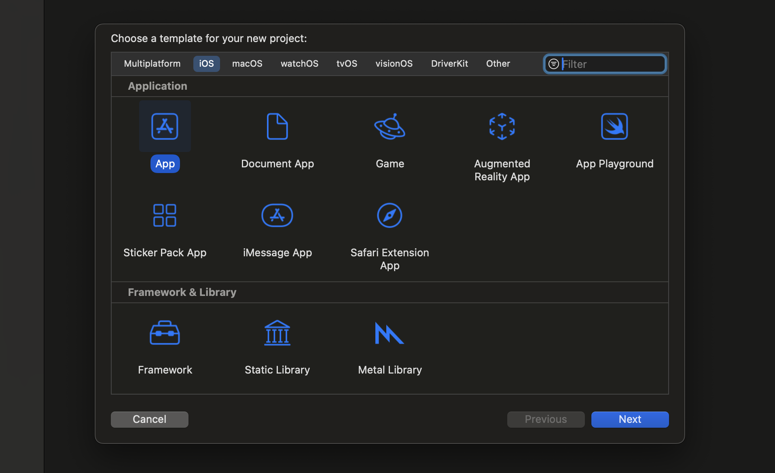Screen dimensions: 775x473
Task: Choose the Sticker Pack App grid icon
Action: point(165,215)
